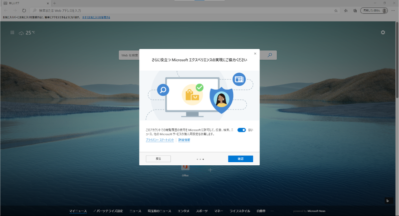Open Edge settings and more menu
This screenshot has height=216, width=399.
point(393,10)
